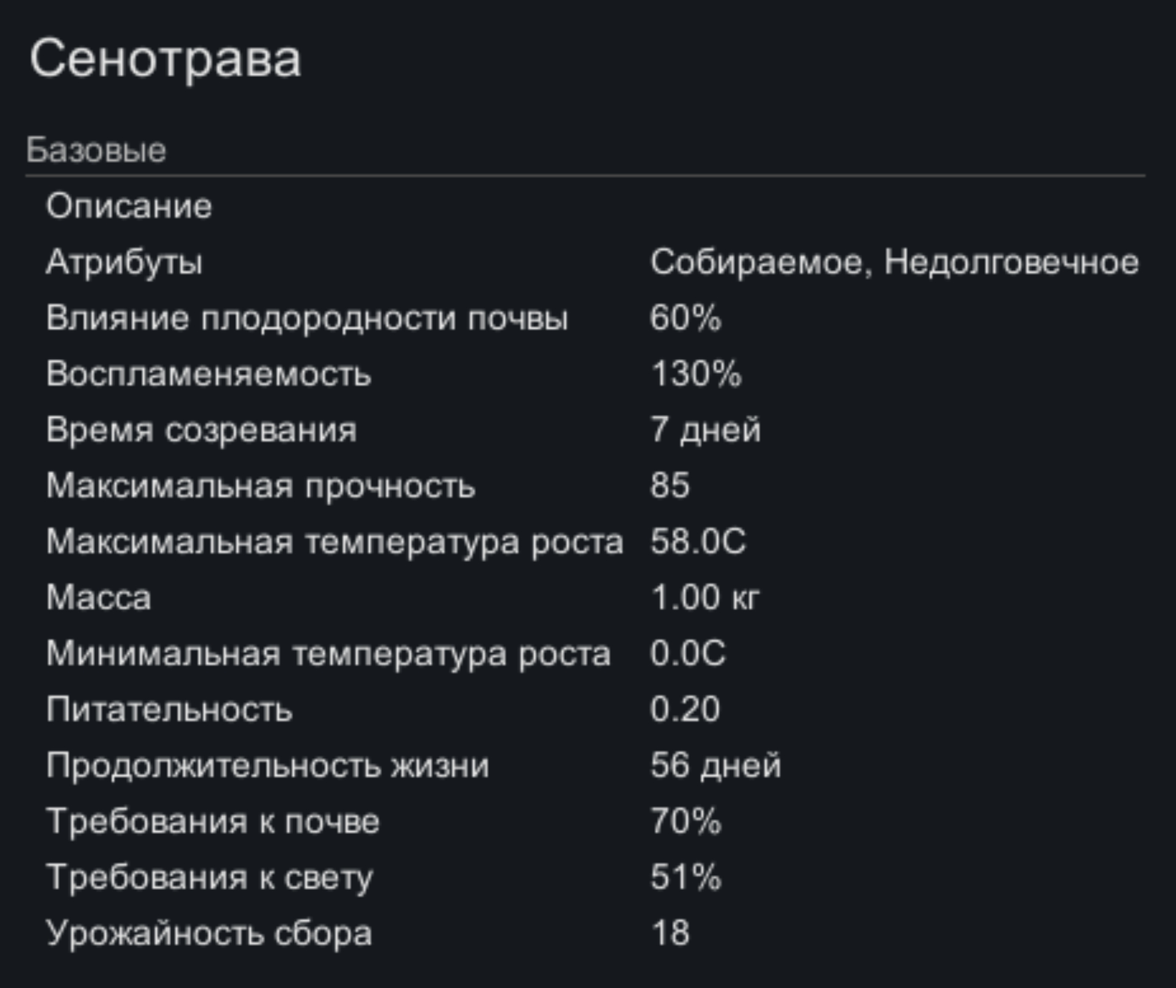Screen dimensions: 1176x988
Task: Select the Питательность stat label
Action: pyautogui.click(x=169, y=709)
